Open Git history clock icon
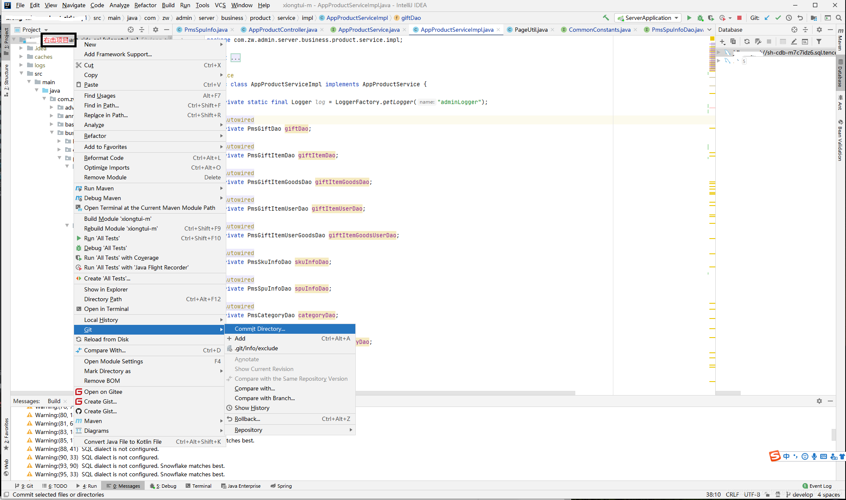Image resolution: width=846 pixels, height=500 pixels. (789, 18)
